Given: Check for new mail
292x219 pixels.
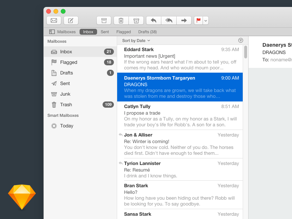Looking at the screenshot, I should tap(54, 20).
